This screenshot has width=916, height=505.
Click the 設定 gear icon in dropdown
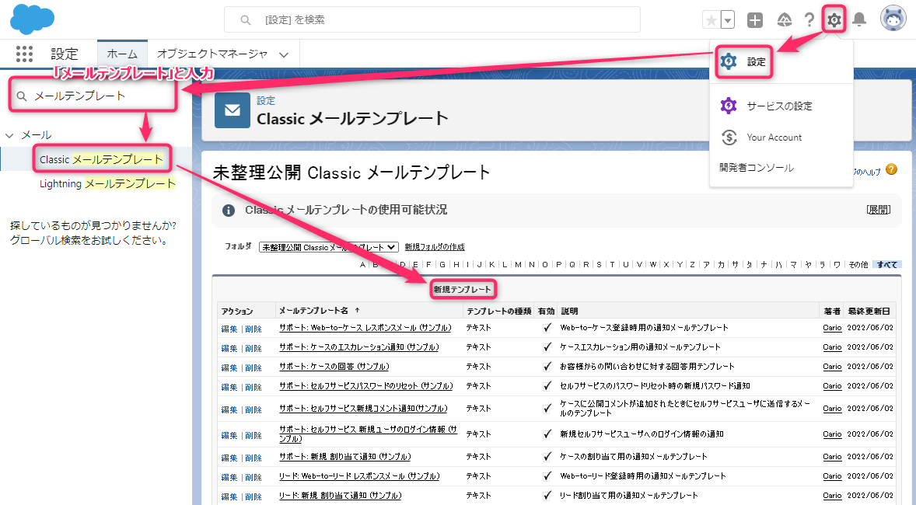coord(729,61)
